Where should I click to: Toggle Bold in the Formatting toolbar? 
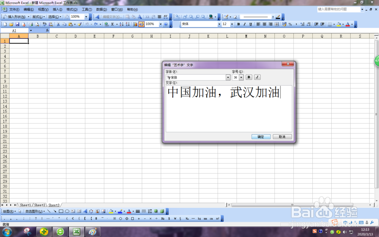point(238,24)
